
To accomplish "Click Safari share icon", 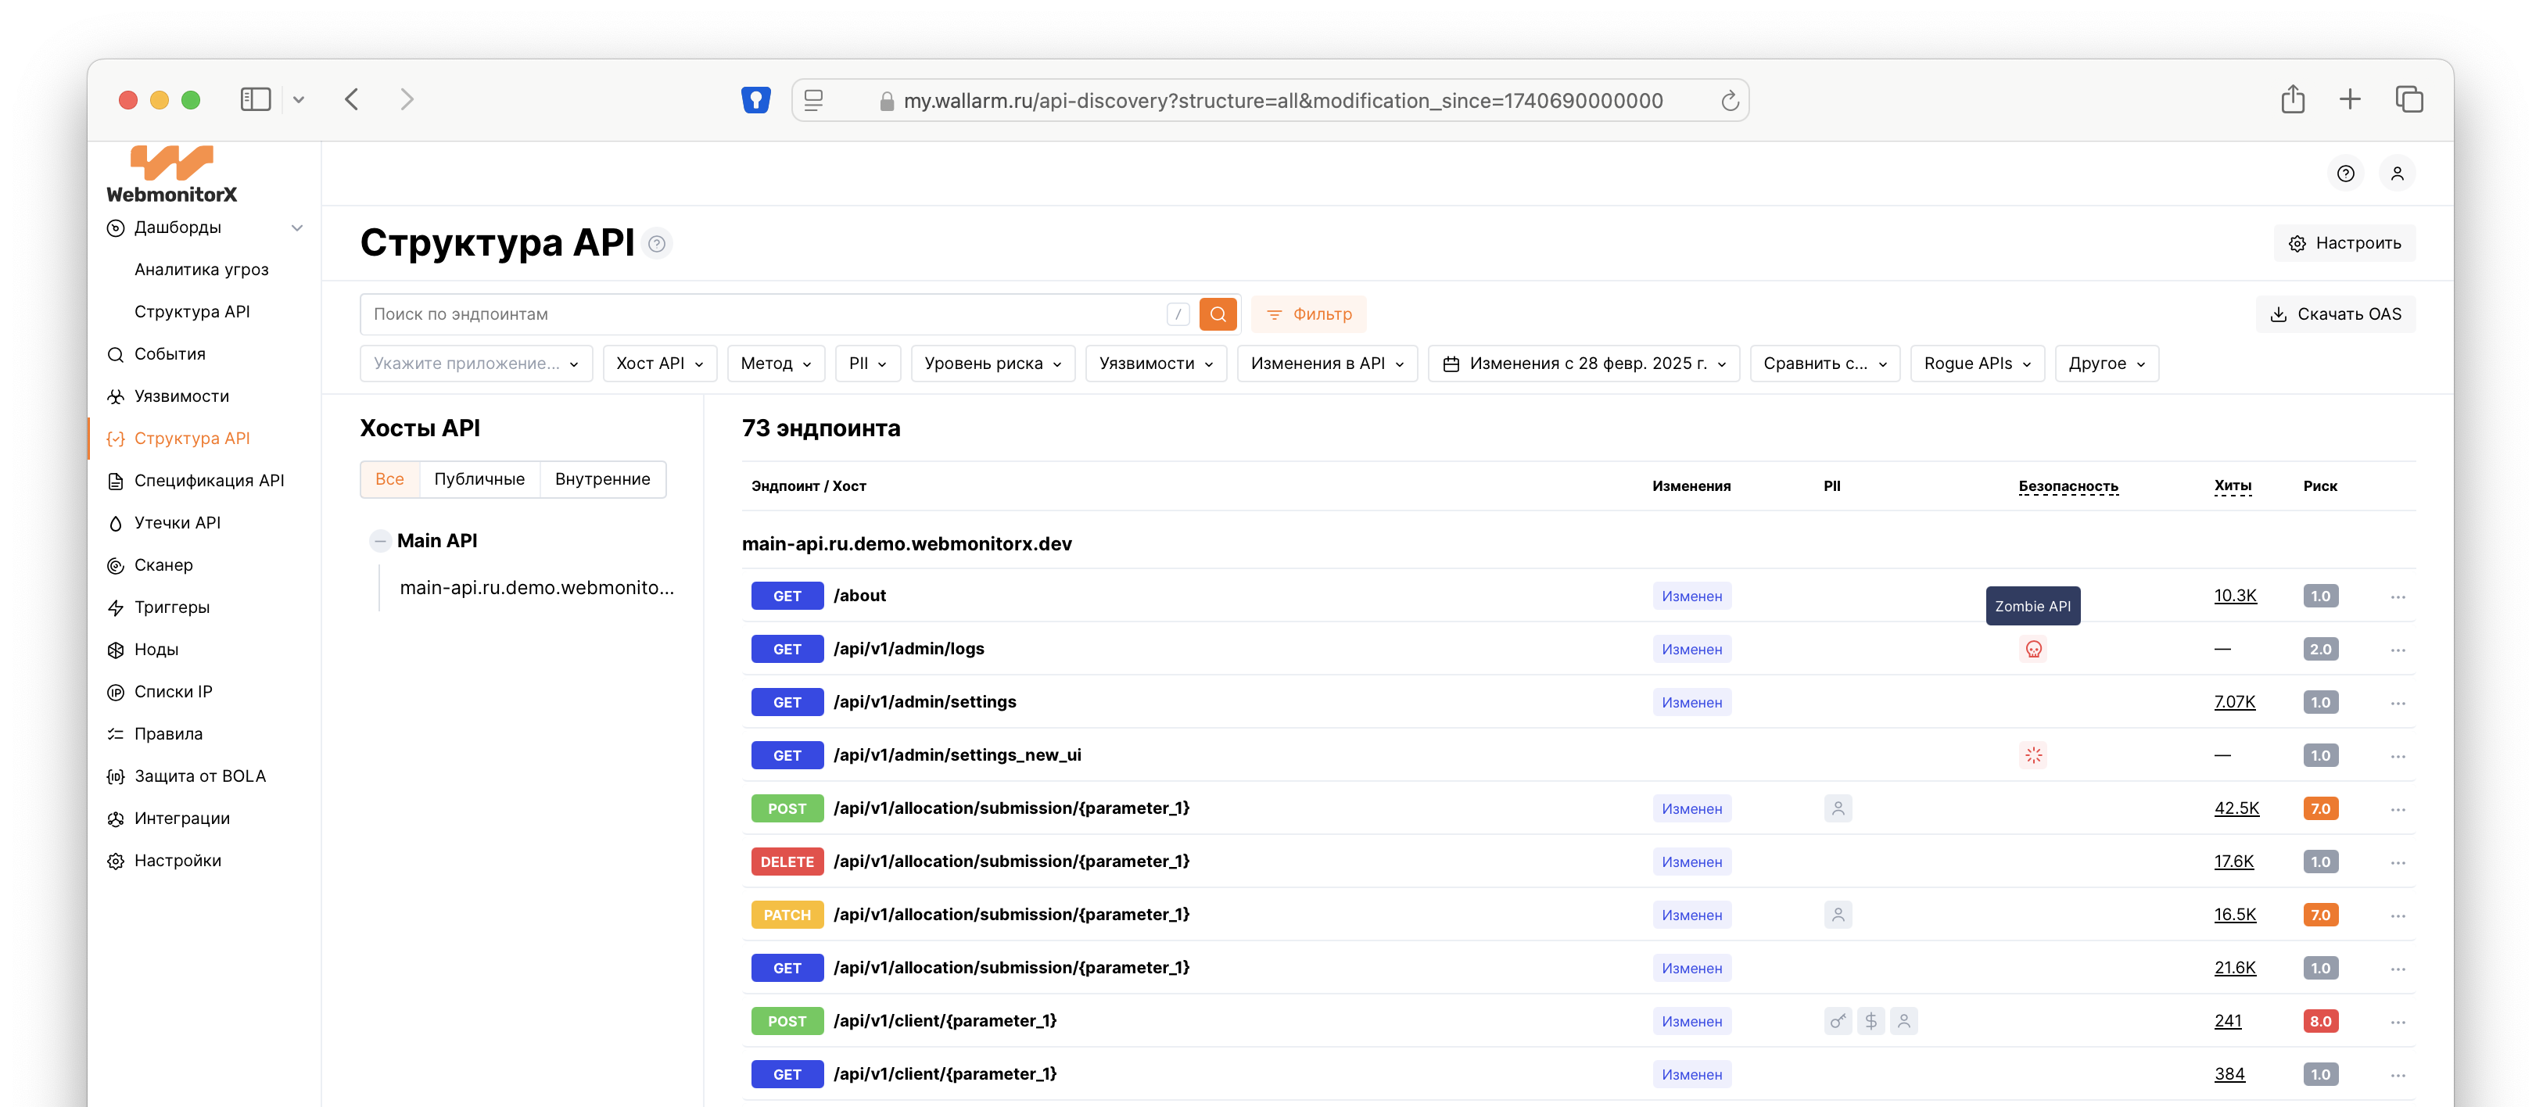I will 2292,99.
